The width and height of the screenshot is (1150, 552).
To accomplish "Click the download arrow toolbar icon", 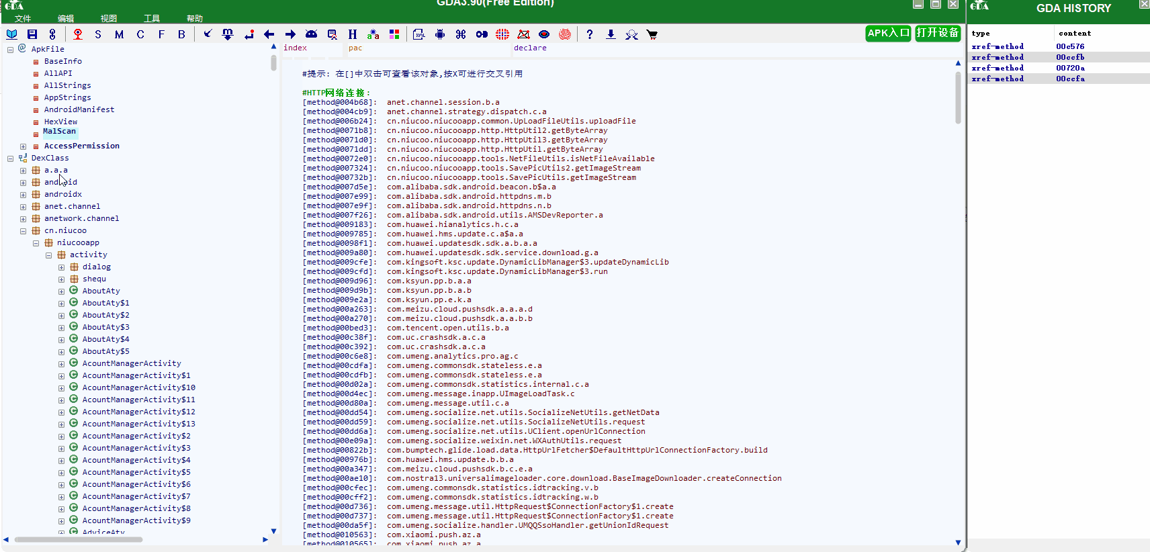I will (611, 34).
